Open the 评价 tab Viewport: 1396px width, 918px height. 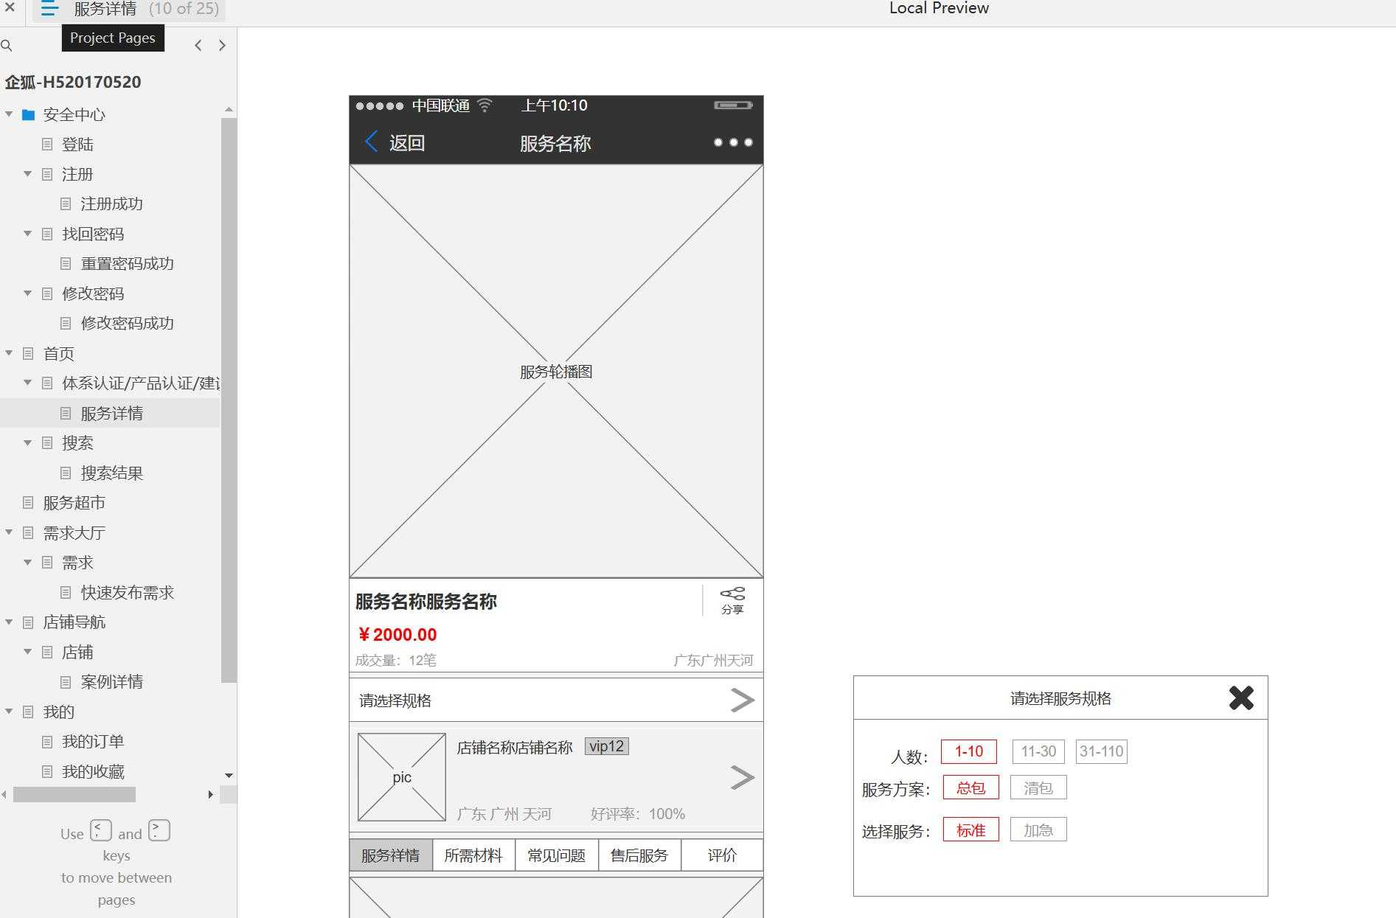(x=722, y=855)
